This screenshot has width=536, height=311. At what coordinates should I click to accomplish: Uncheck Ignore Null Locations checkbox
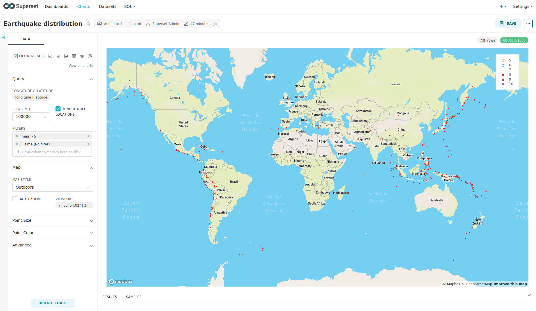point(58,109)
